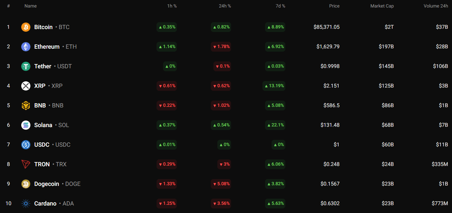Viewport: 452px width, 213px height.
Task: Sort table by Market Cap column
Action: pyautogui.click(x=382, y=6)
